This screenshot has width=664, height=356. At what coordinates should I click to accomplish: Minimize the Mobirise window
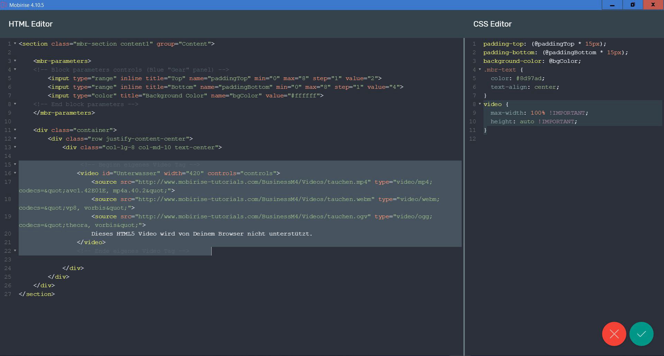click(612, 5)
